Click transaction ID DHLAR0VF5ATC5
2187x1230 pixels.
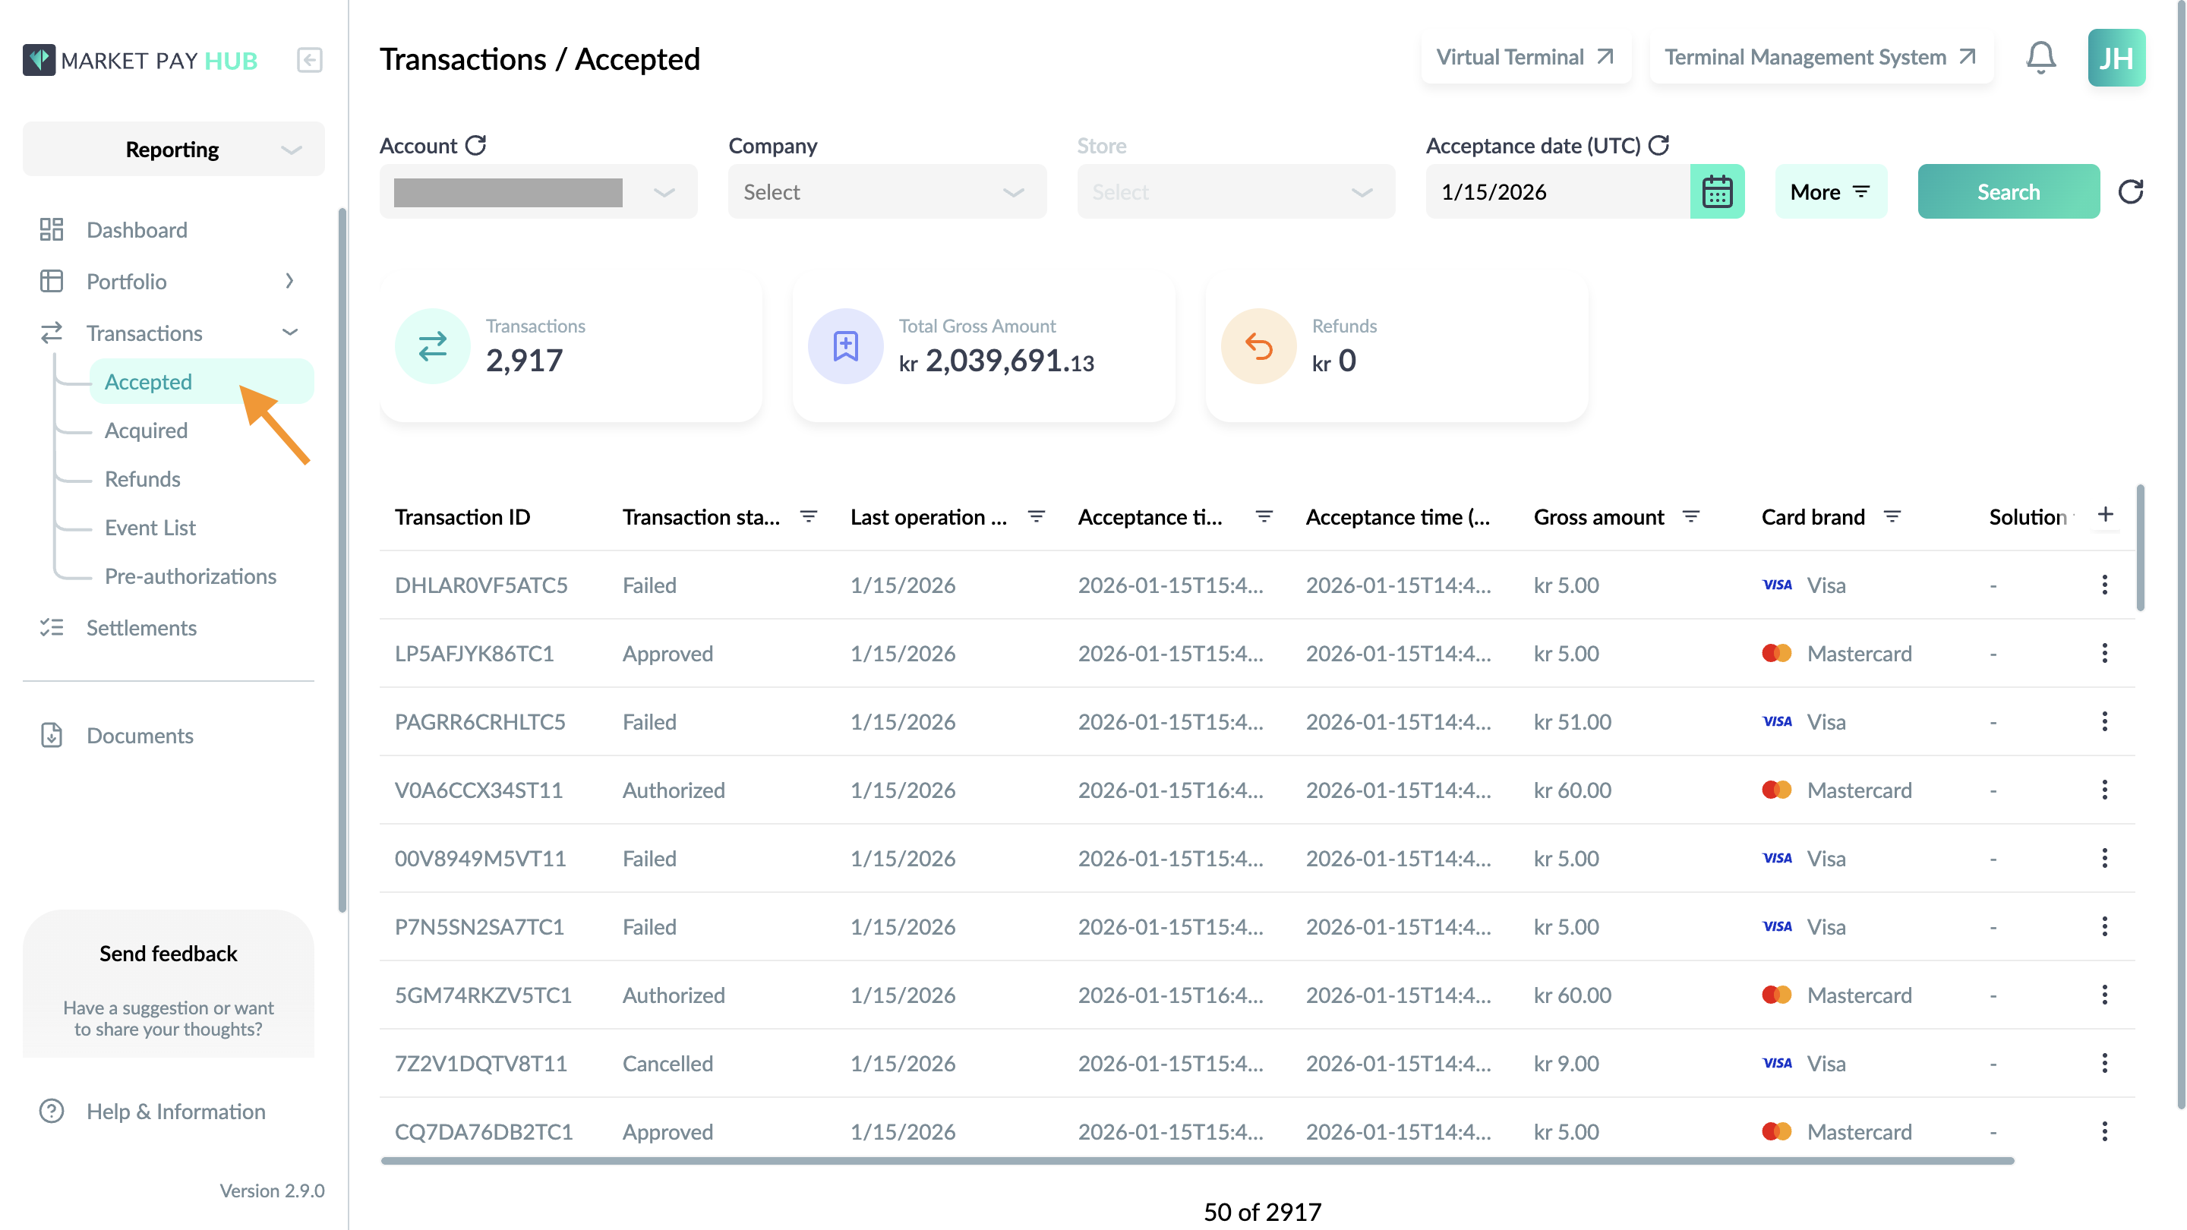[481, 585]
